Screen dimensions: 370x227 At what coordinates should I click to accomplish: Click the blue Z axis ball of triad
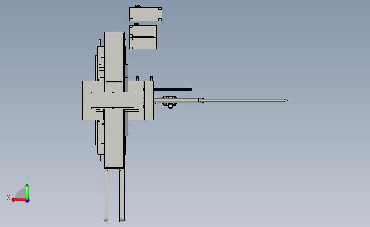pos(28,201)
